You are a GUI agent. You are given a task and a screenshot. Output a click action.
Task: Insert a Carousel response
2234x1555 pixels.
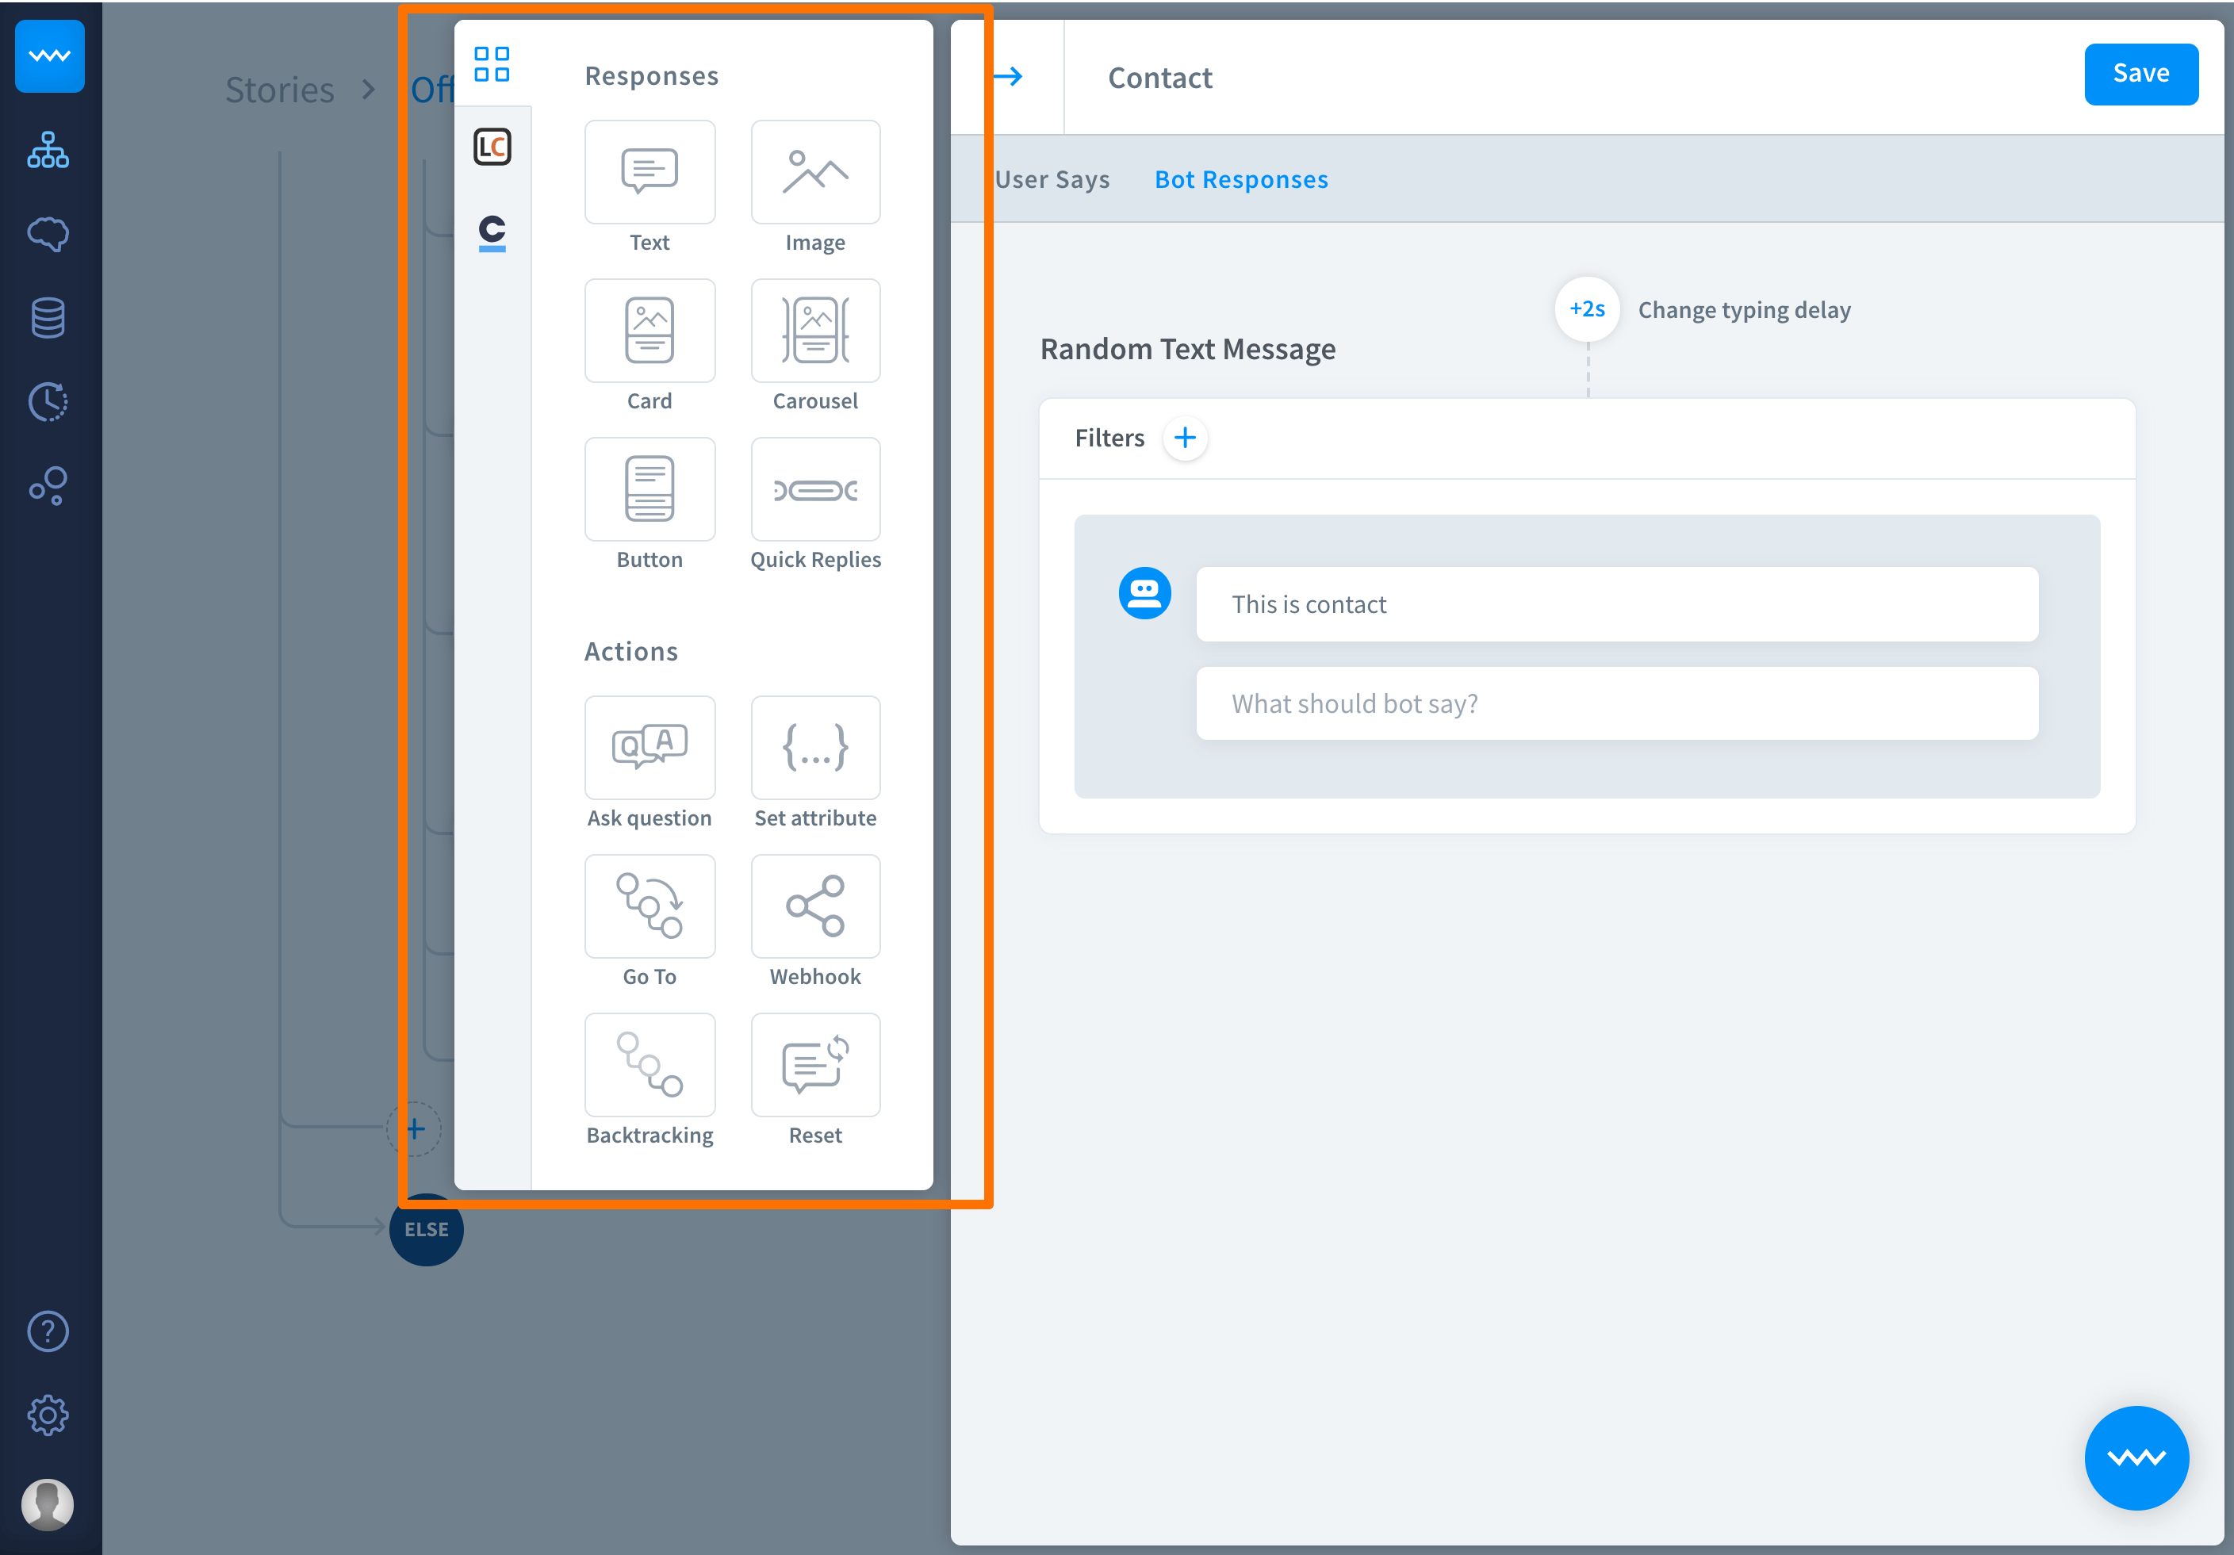[814, 331]
